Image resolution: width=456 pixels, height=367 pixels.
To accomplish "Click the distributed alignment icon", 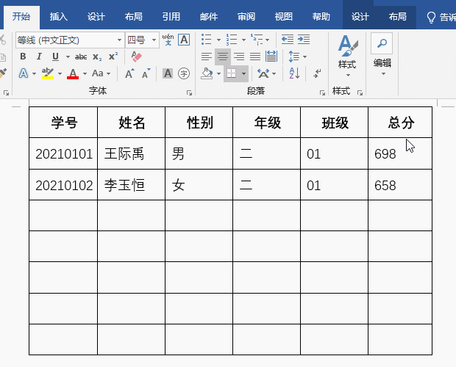I will coord(271,57).
